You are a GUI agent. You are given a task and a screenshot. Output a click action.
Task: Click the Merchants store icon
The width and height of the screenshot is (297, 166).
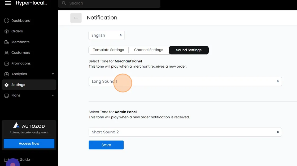coord(6,42)
